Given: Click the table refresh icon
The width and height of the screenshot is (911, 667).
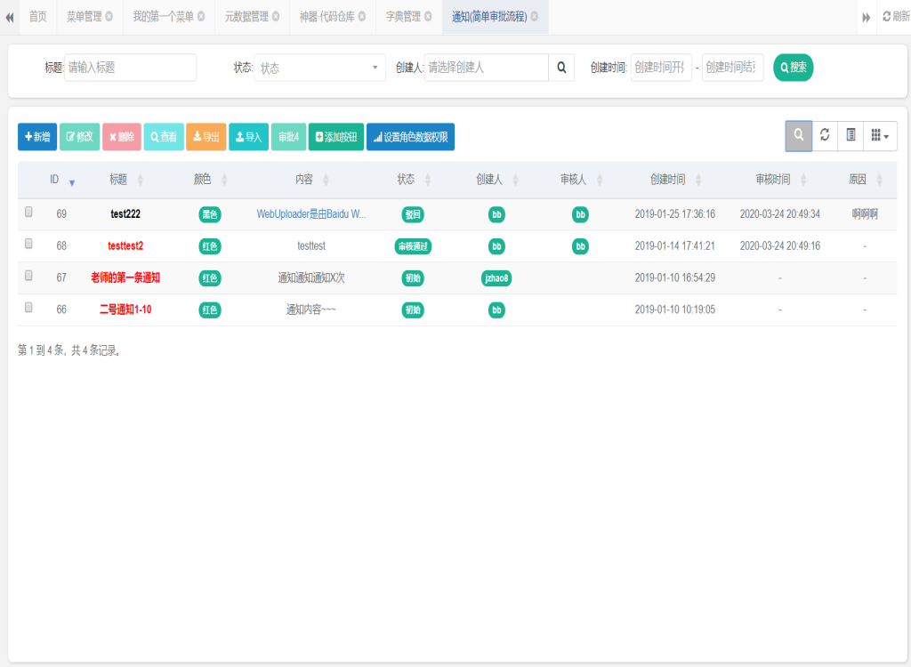Looking at the screenshot, I should (825, 135).
